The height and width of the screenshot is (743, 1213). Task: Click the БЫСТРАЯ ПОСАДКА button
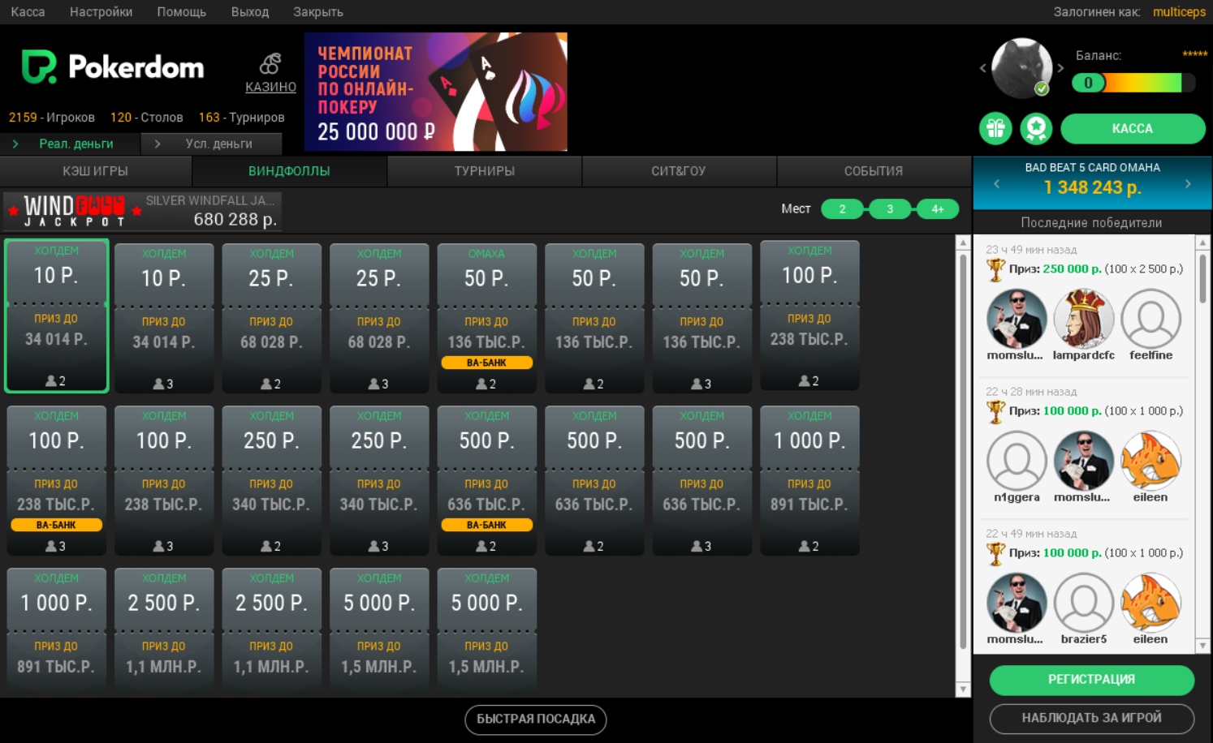coord(536,719)
